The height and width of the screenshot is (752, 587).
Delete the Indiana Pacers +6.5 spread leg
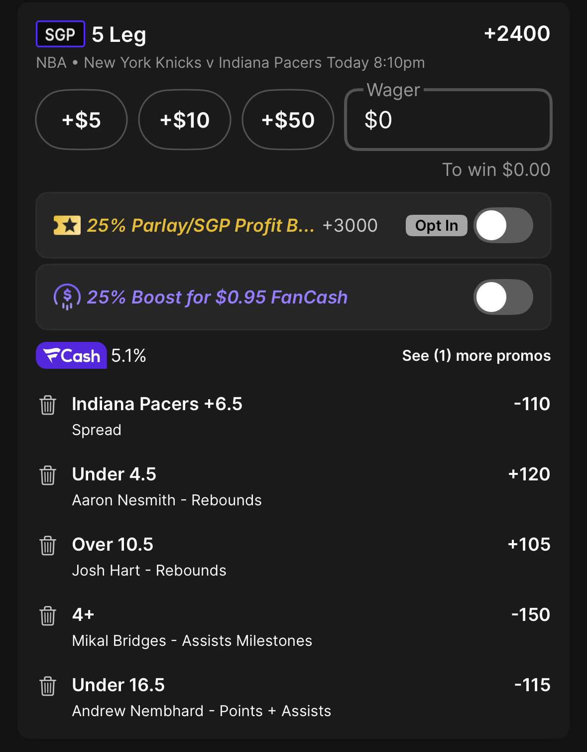[48, 405]
